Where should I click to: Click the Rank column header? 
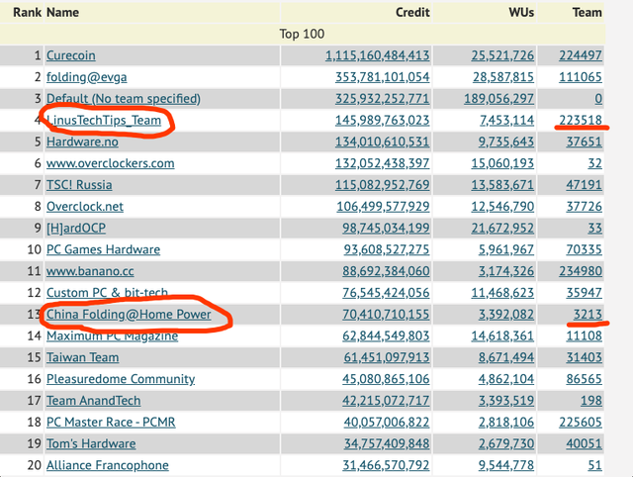point(27,13)
